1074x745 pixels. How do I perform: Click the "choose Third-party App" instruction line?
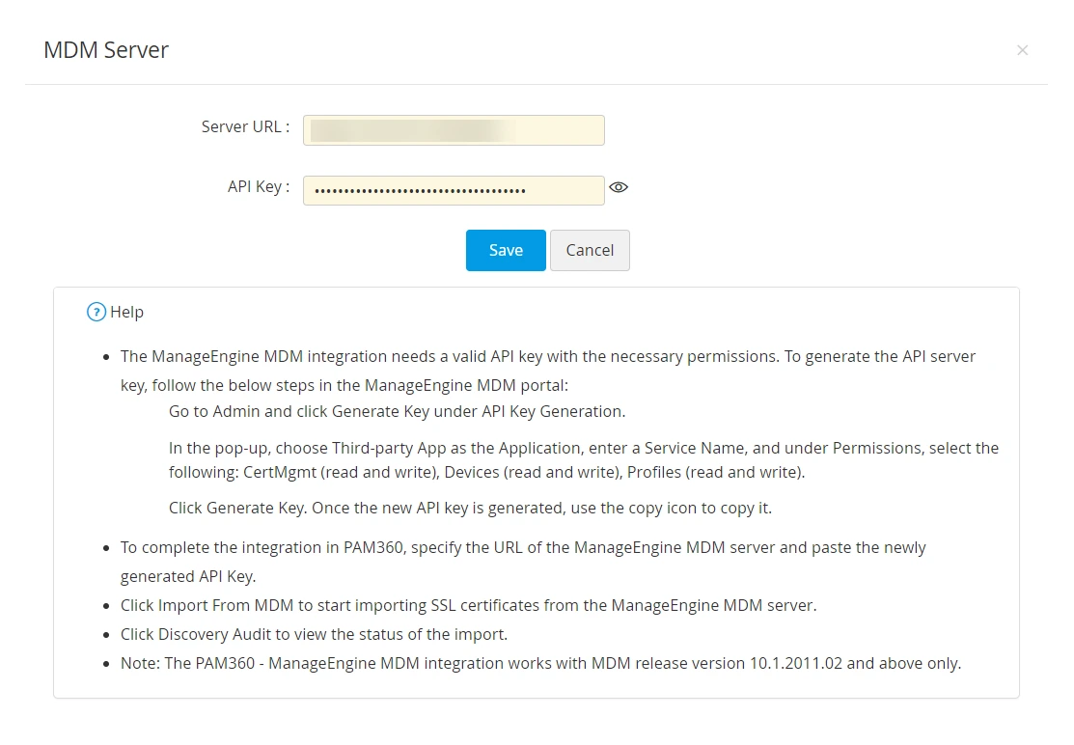click(584, 448)
